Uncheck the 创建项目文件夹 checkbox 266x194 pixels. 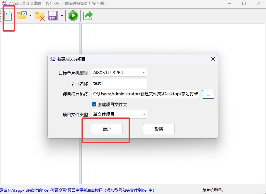94,104
